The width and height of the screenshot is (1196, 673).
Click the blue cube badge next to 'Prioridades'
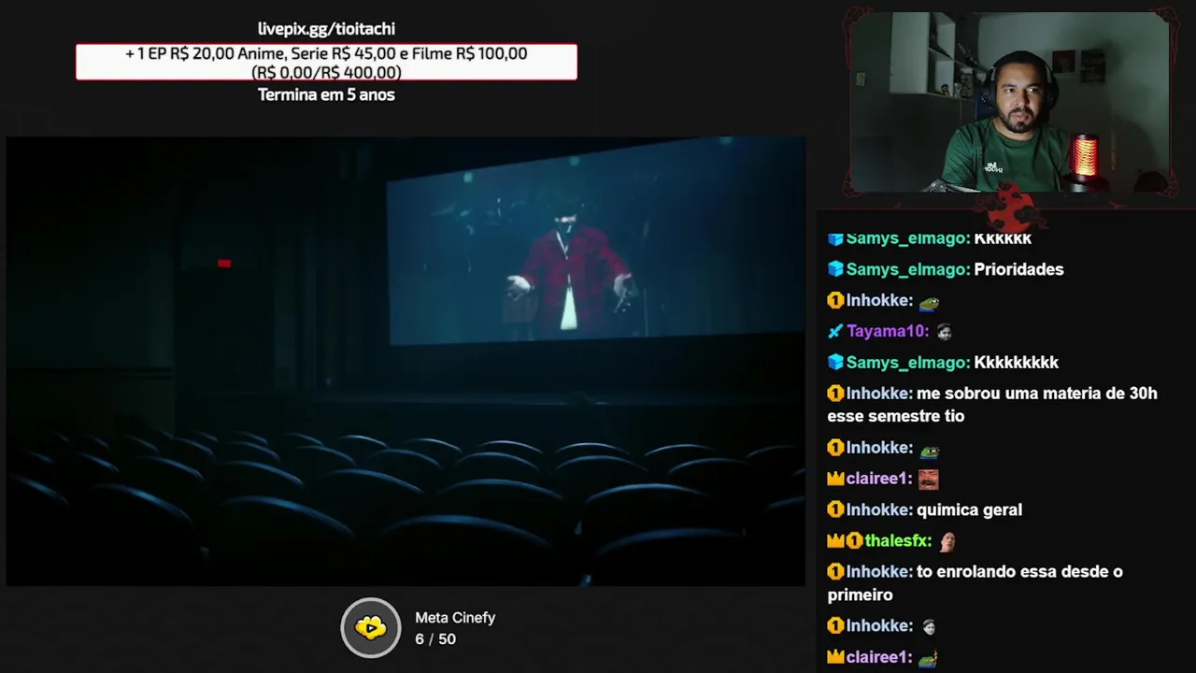(x=835, y=269)
